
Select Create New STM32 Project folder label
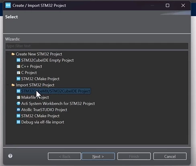(39, 54)
